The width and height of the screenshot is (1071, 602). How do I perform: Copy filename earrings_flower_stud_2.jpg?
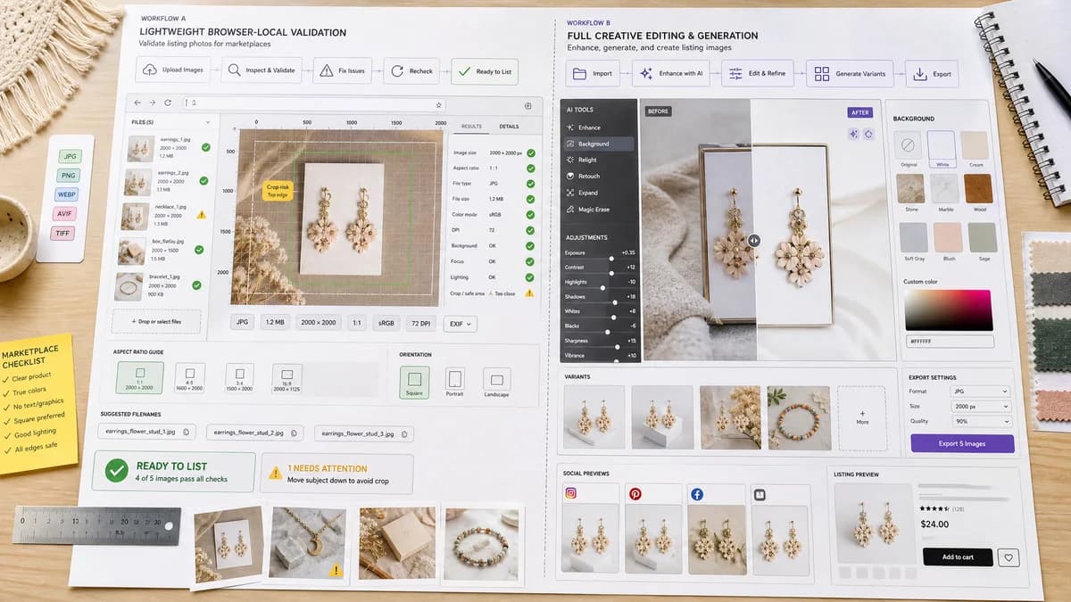294,433
